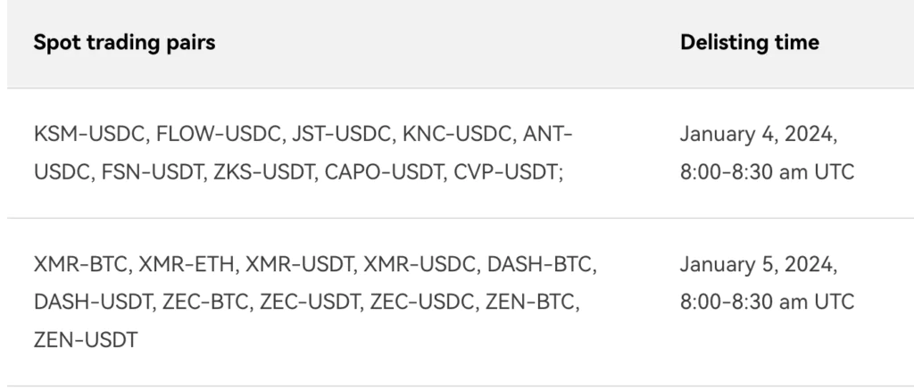Select the ZEN-USDT pair text
The height and width of the screenshot is (390, 914).
point(85,339)
